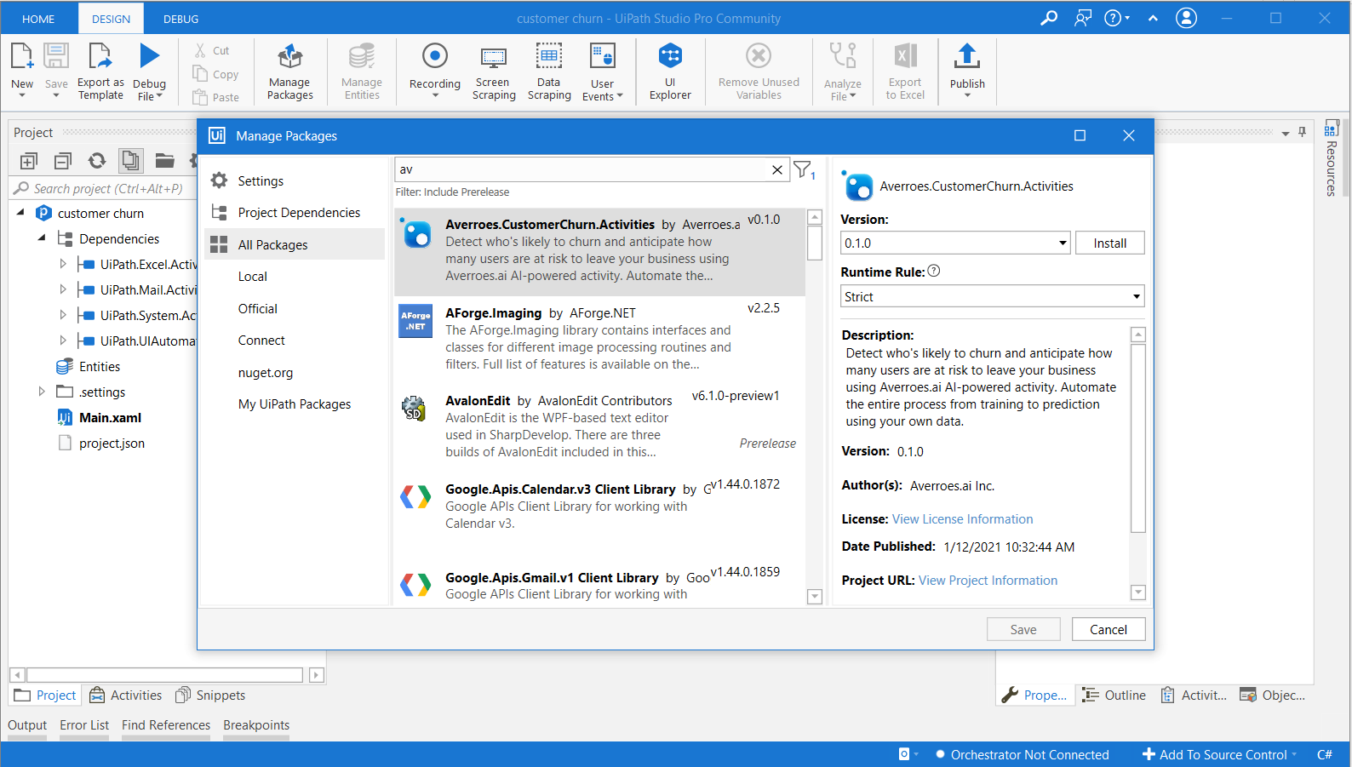Click Runtime Rule help question icon

tap(934, 271)
